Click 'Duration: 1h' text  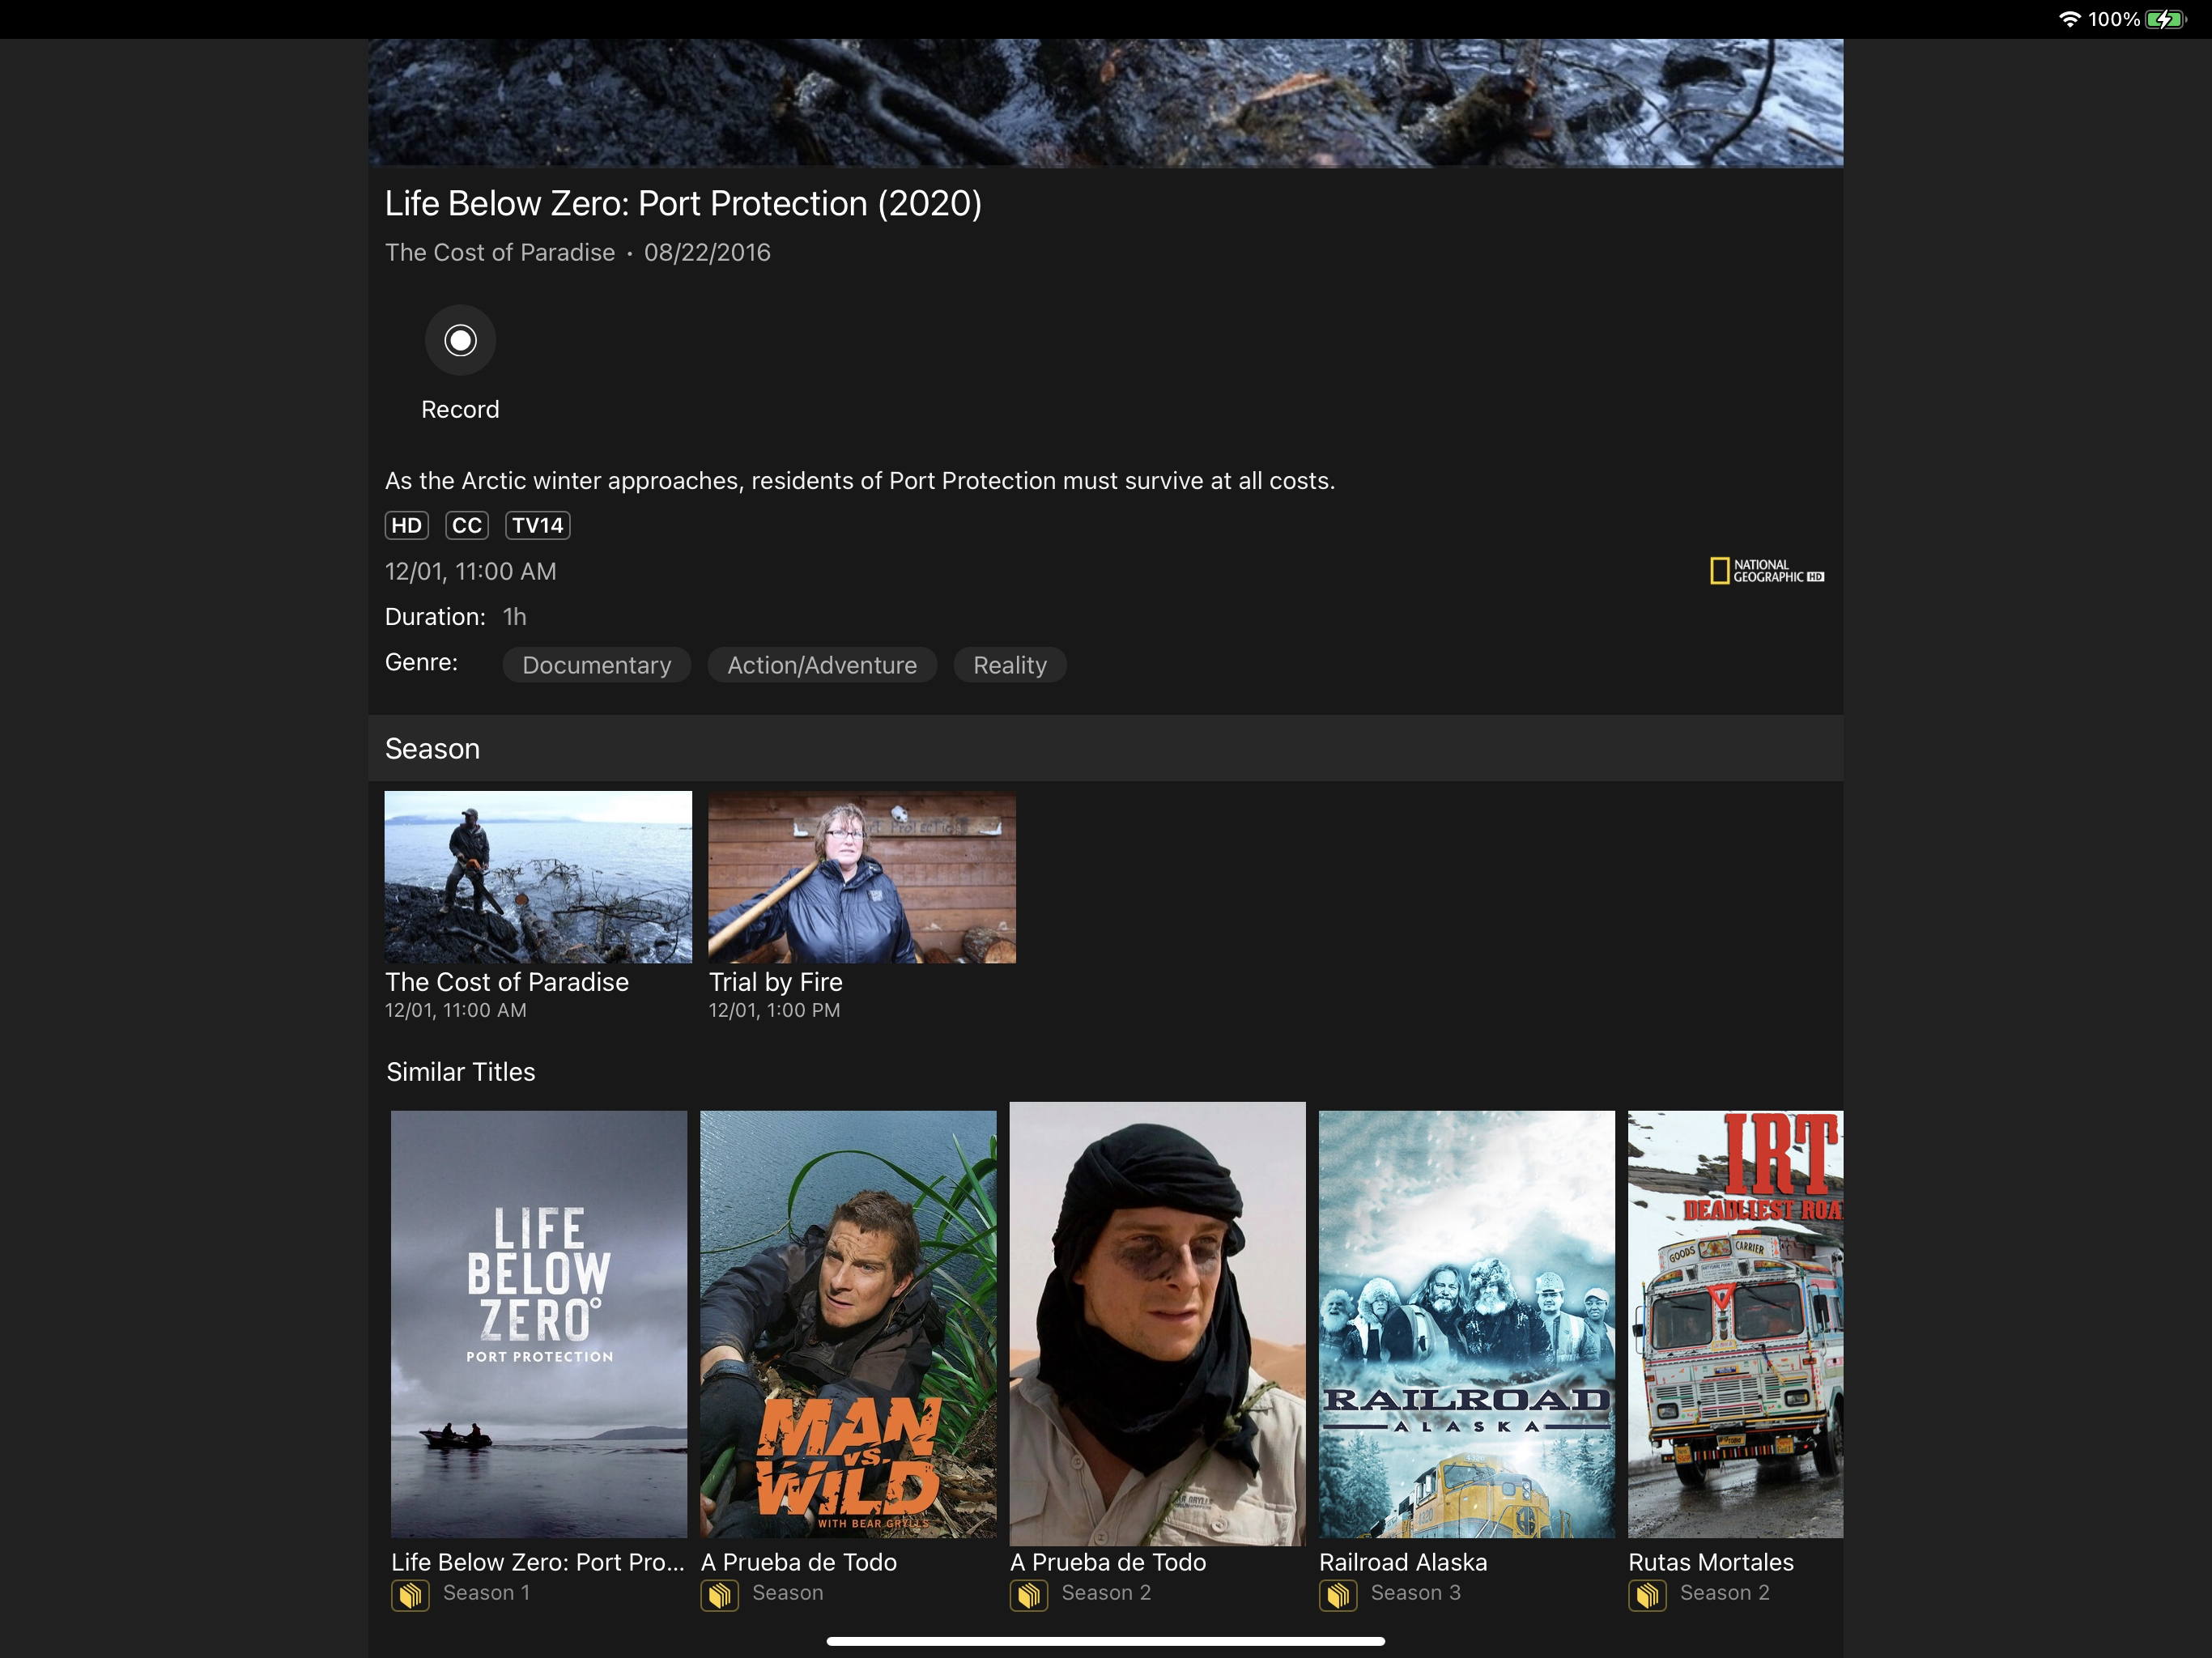456,617
